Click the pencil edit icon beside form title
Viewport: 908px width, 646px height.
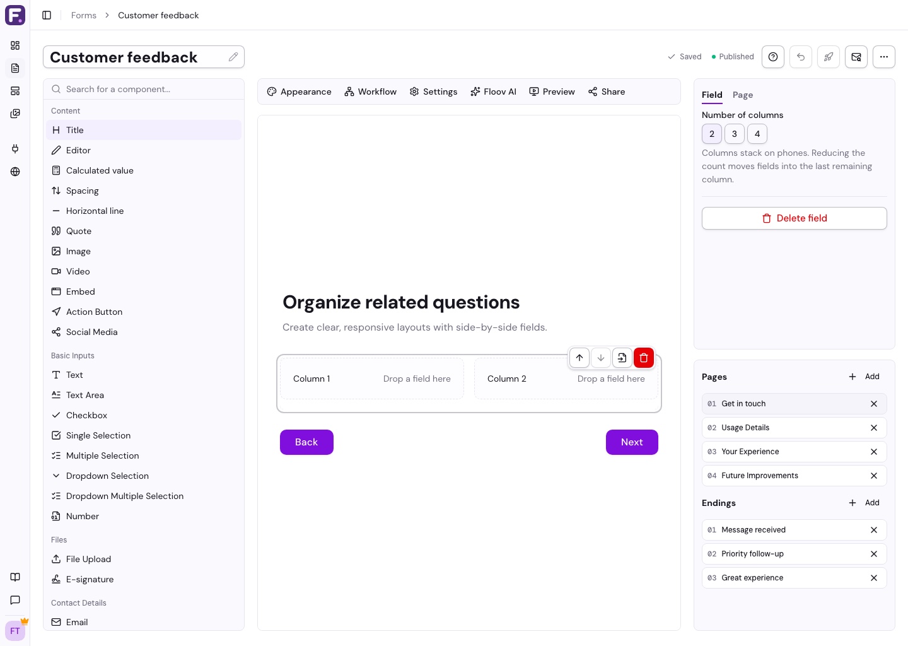pyautogui.click(x=233, y=57)
